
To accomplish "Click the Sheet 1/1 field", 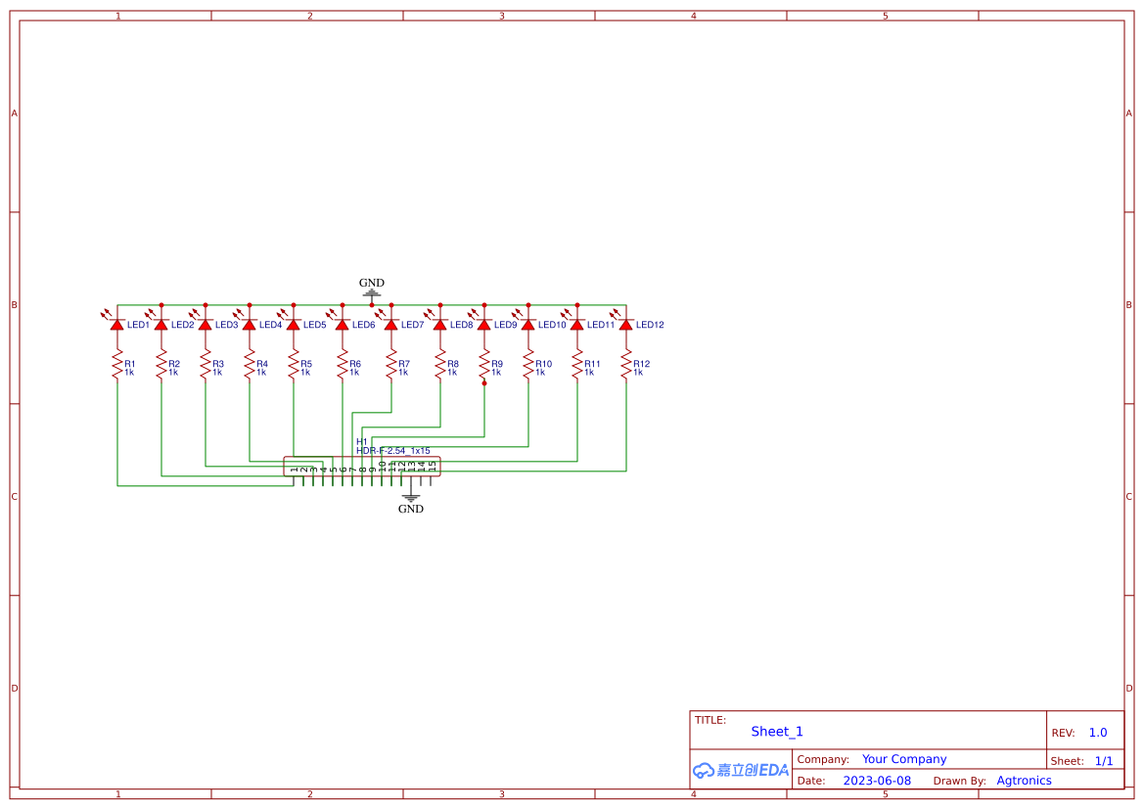I will (1104, 760).
